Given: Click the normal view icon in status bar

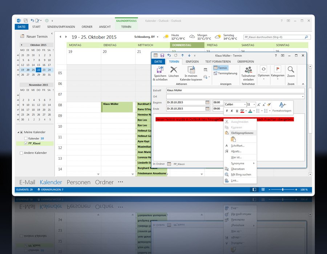Looking at the screenshot, I should (254, 189).
